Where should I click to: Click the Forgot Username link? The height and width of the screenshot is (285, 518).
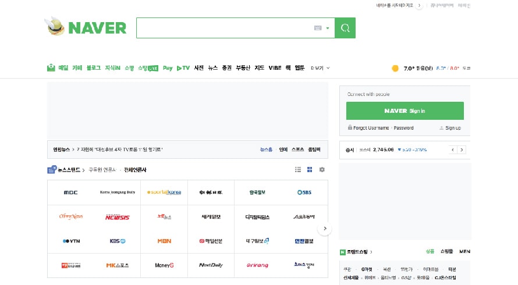[x=371, y=128]
